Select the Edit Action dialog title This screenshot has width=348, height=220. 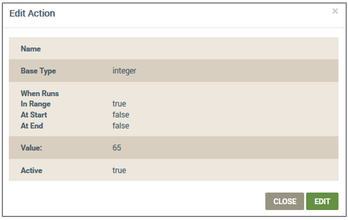(32, 13)
